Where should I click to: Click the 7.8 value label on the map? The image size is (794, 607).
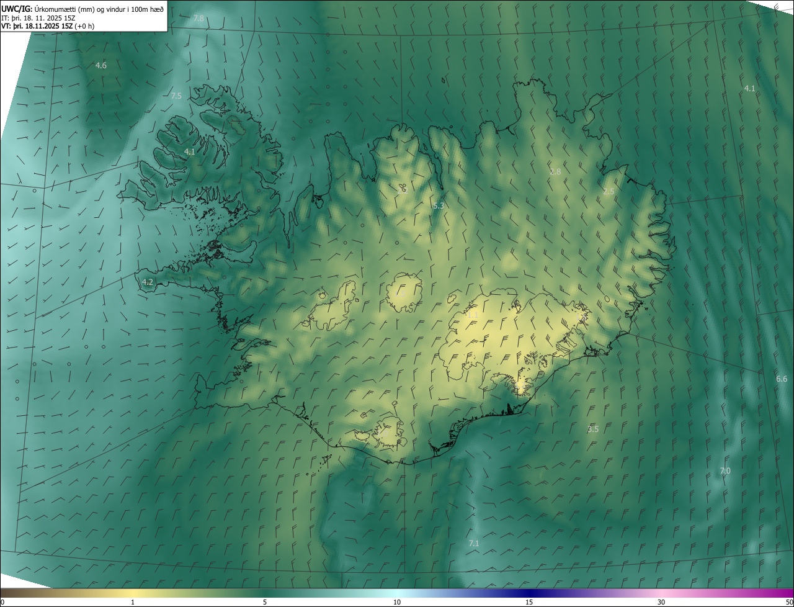coord(198,18)
